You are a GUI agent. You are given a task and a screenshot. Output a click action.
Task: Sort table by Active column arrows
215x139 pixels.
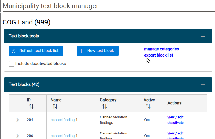148,106
